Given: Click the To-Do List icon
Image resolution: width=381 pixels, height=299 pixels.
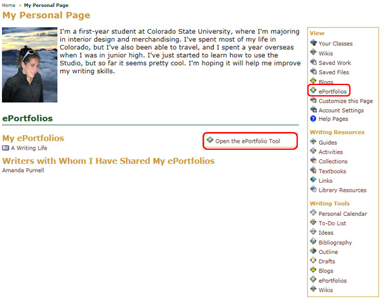Looking at the screenshot, I should pos(314,222).
